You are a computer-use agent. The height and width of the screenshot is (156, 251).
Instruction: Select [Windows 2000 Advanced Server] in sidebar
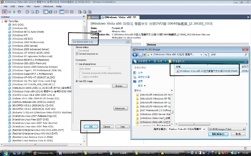(31, 49)
